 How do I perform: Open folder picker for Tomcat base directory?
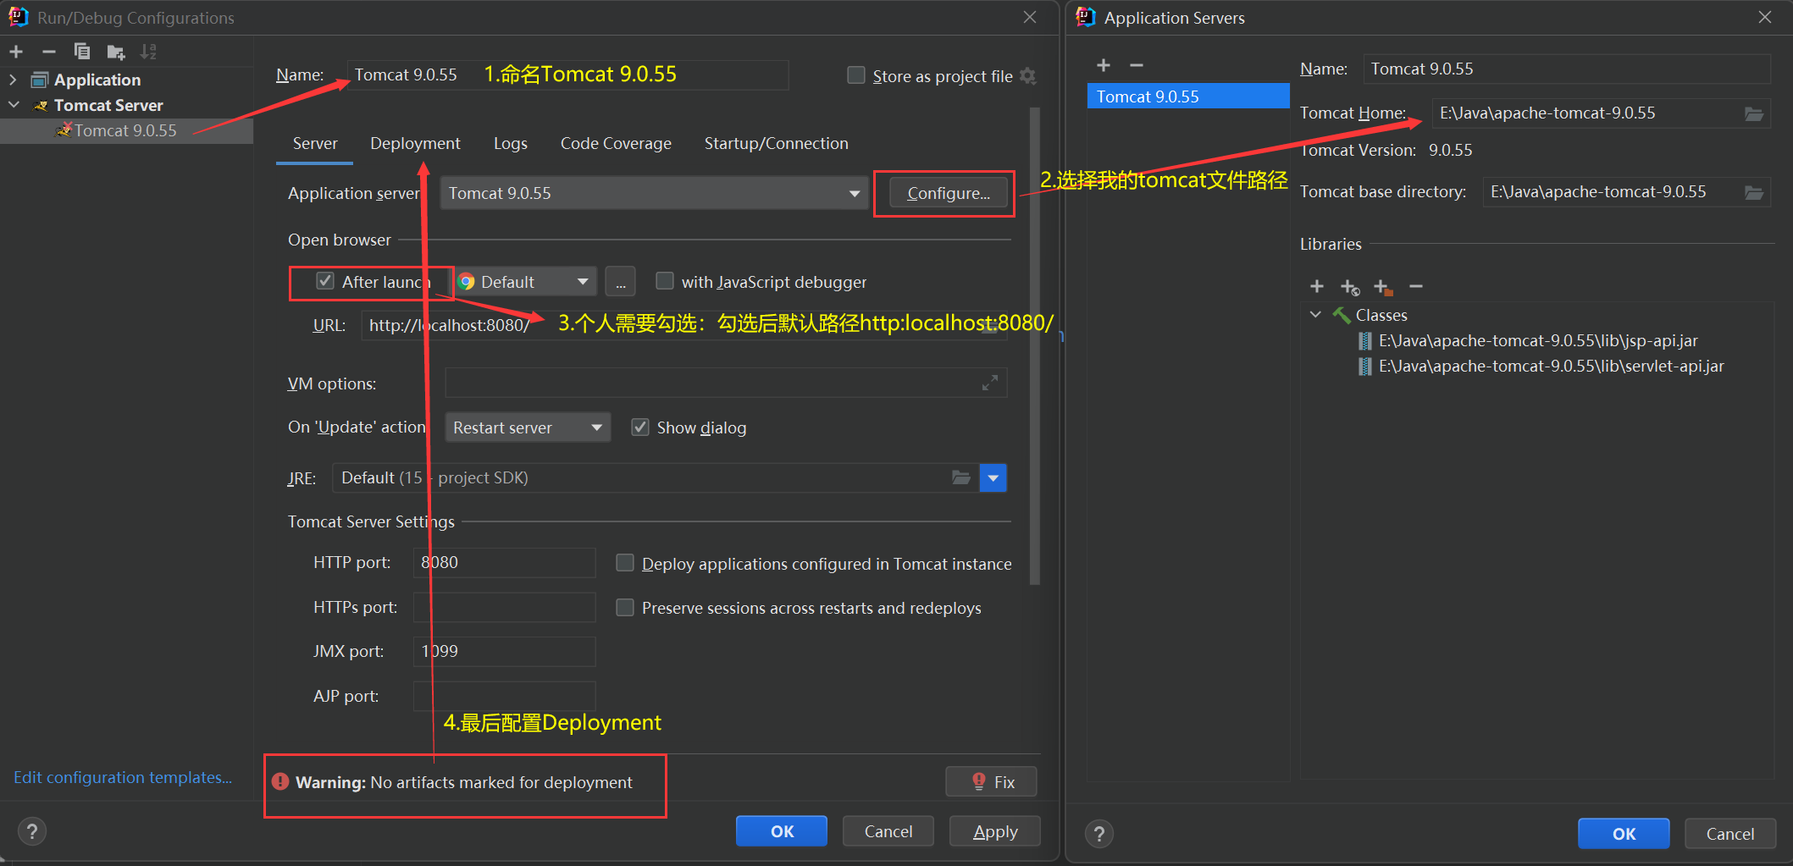(1753, 191)
